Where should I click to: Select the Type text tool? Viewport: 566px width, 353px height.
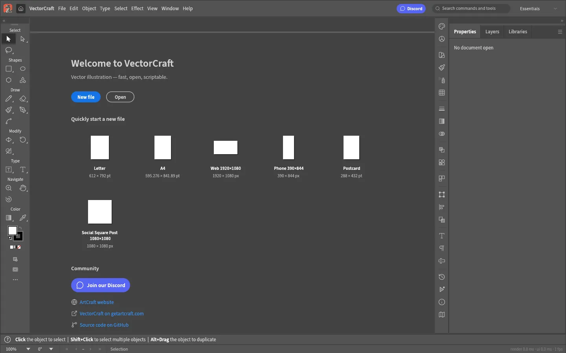23,170
